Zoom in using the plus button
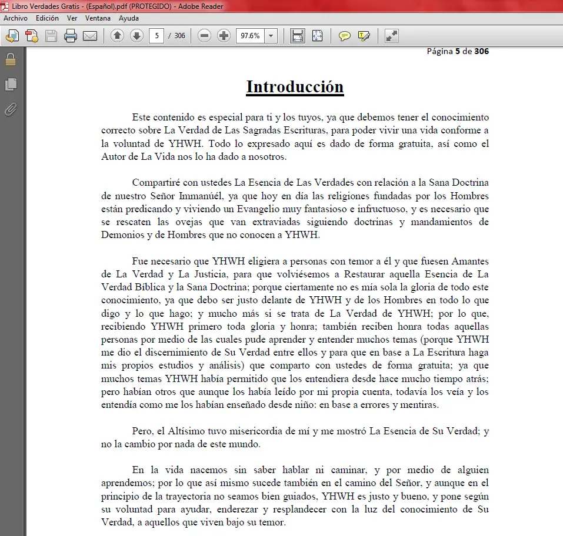563x536 pixels. coord(224,35)
